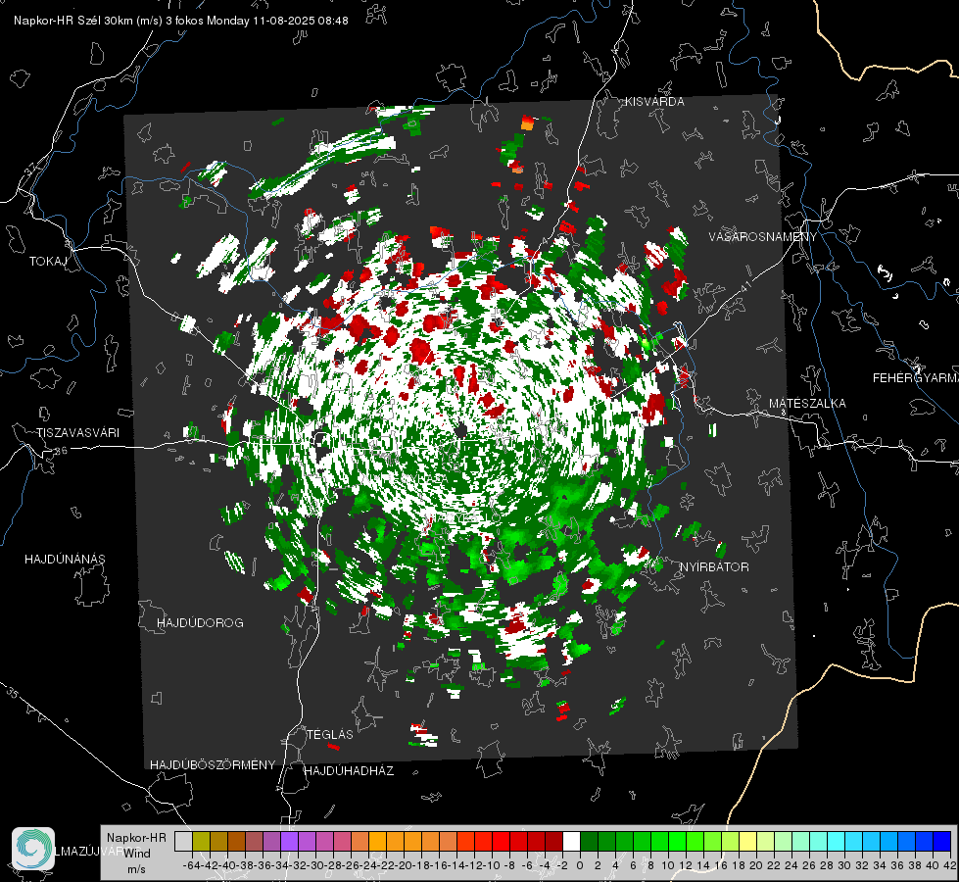Select the FEHÉRGYARMA label at the right edge
The width and height of the screenshot is (959, 882).
(916, 378)
